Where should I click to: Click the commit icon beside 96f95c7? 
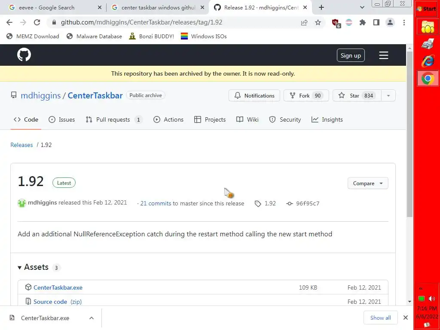tap(289, 204)
